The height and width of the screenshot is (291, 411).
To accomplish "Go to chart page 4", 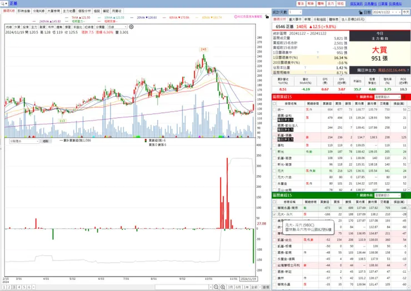I will (x=19, y=287).
